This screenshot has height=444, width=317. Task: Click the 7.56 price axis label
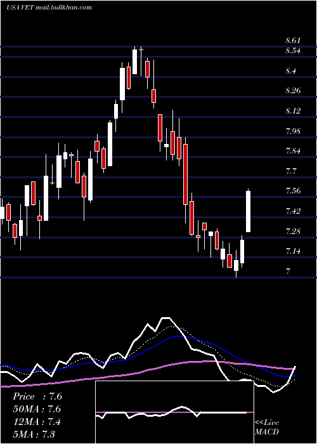[x=293, y=190]
